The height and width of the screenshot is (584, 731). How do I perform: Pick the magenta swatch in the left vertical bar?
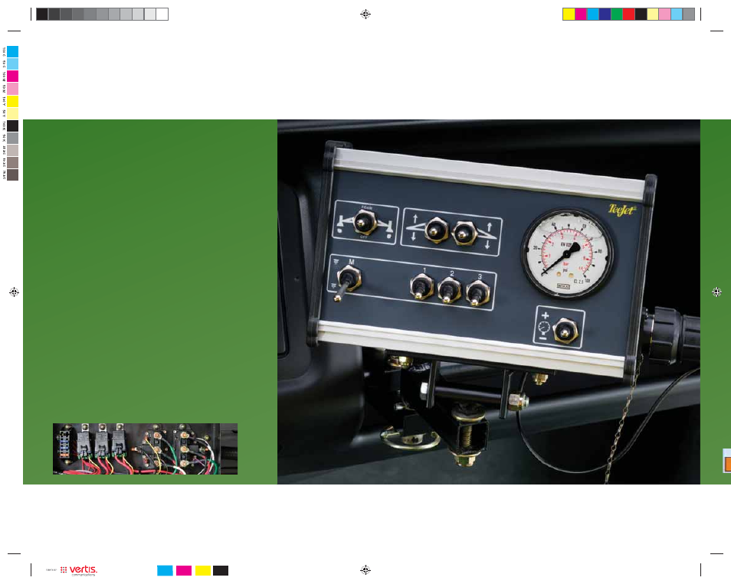click(12, 76)
